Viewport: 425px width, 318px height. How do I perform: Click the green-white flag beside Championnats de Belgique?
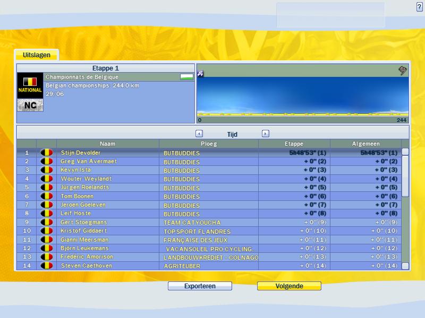pyautogui.click(x=186, y=77)
